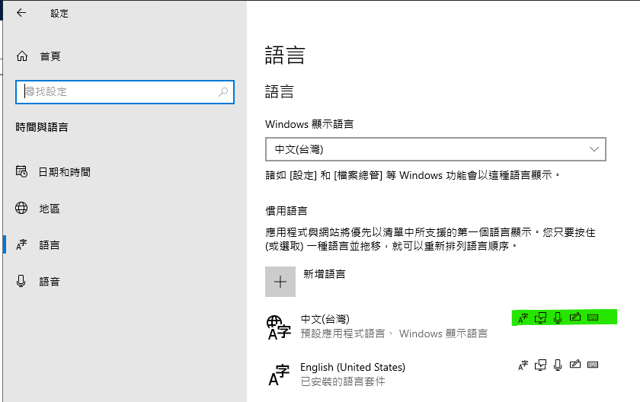
Task: Click the plus button for 新增語言
Action: 280,282
